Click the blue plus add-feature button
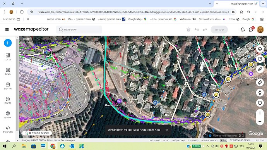Image resolution: width=267 pixels, height=150 pixels. coord(8,43)
